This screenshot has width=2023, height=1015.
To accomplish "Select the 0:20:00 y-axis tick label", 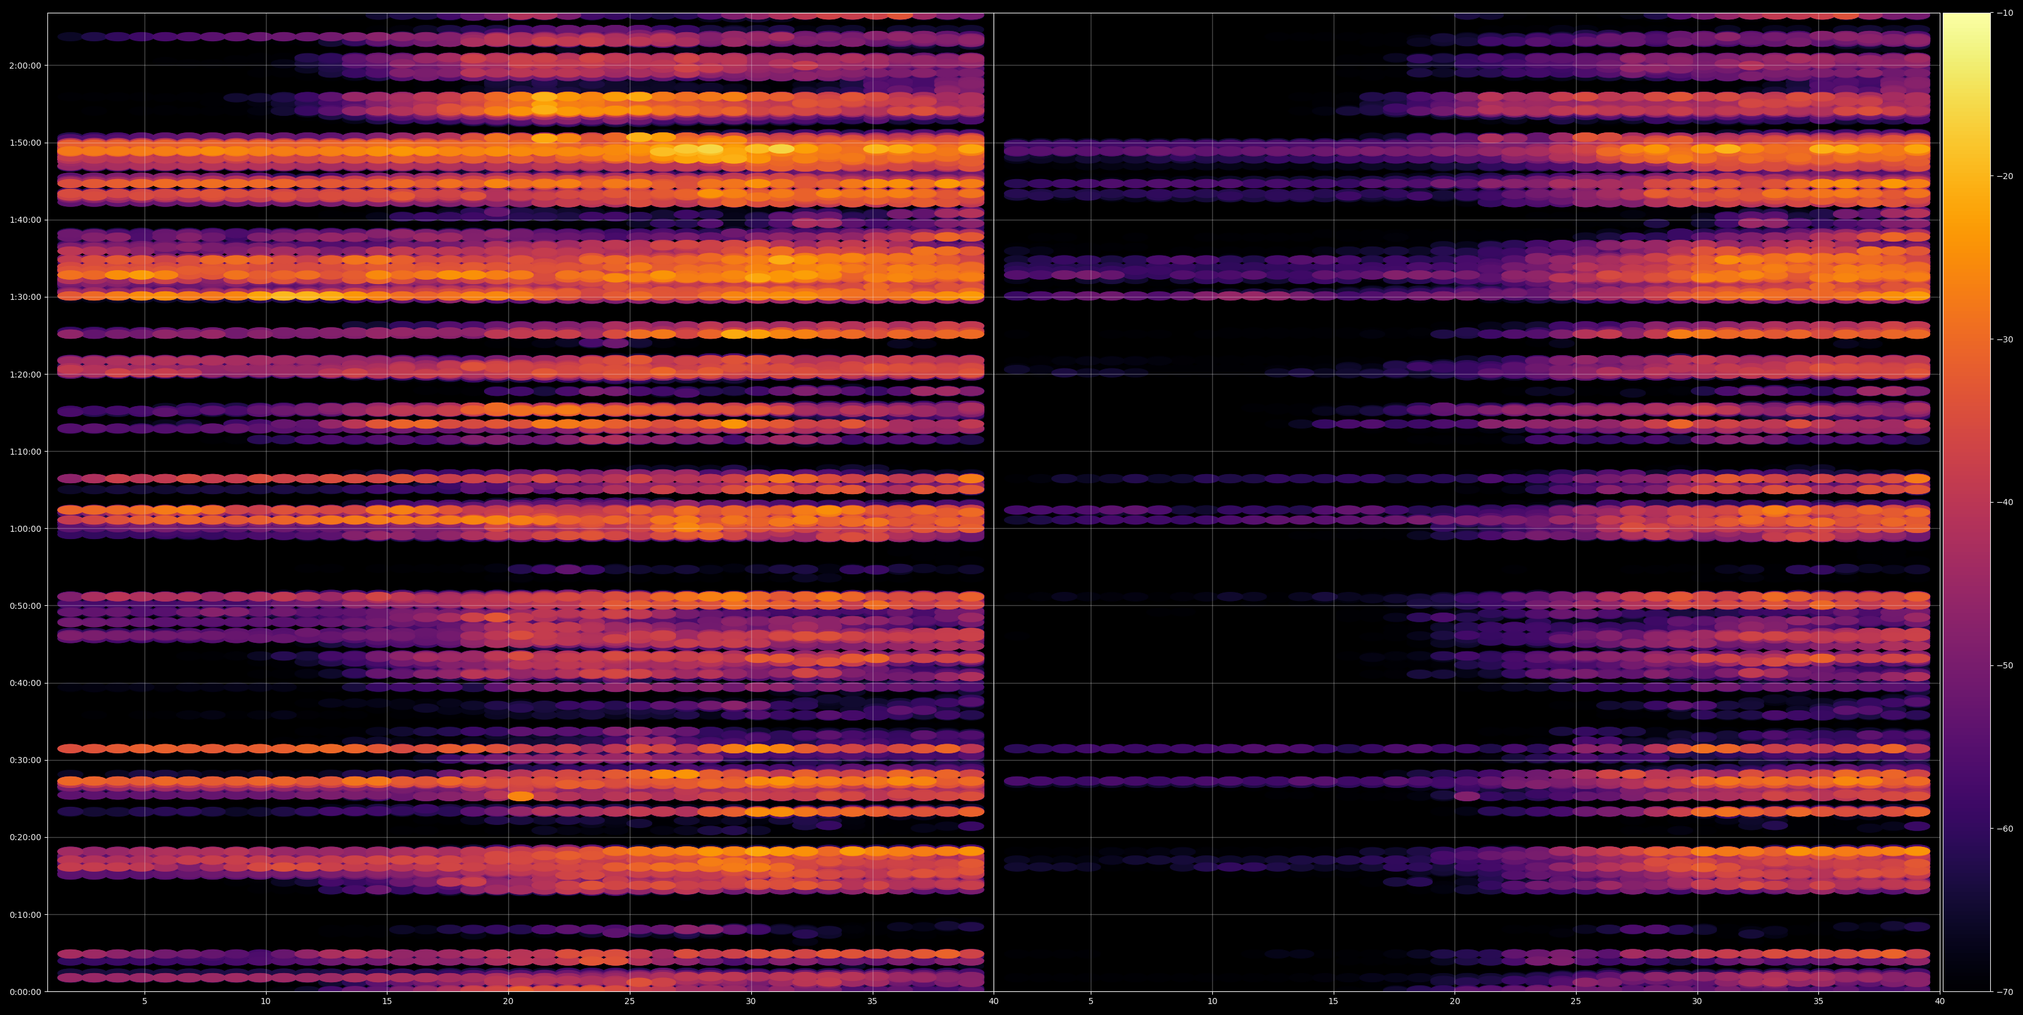I will 24,838.
